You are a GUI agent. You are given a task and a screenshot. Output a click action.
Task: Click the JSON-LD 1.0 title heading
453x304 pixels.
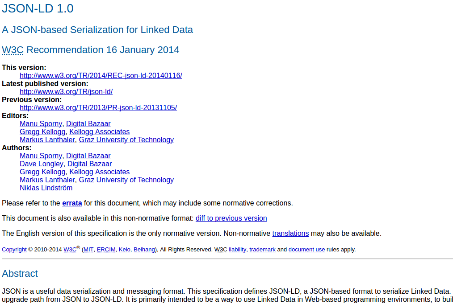(x=38, y=8)
